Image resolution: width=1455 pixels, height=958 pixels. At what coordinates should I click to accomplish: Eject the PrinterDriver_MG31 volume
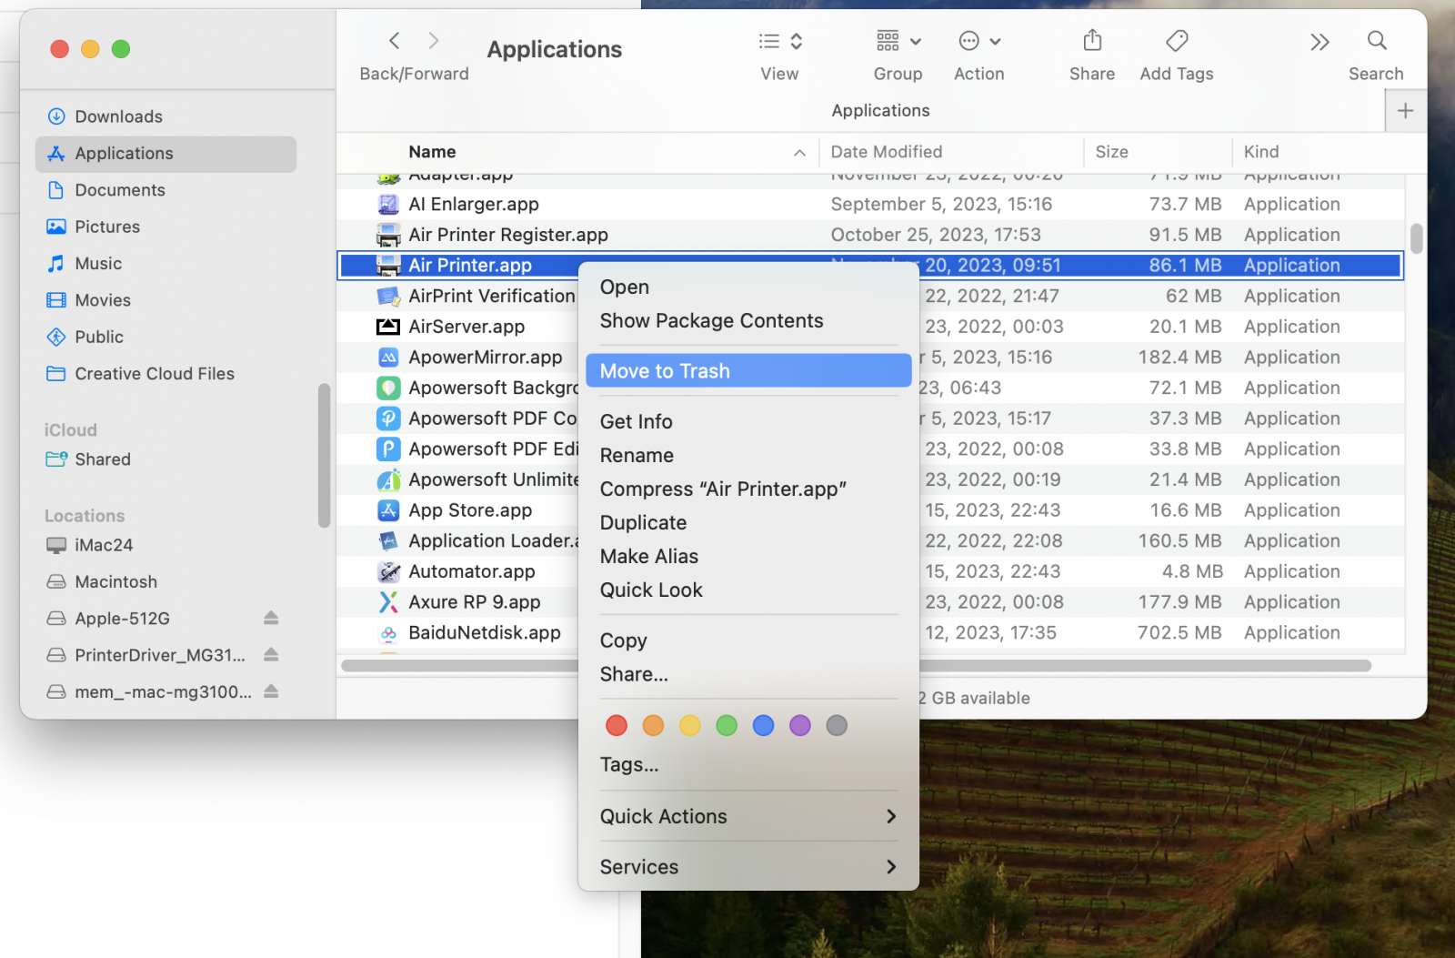[271, 655]
